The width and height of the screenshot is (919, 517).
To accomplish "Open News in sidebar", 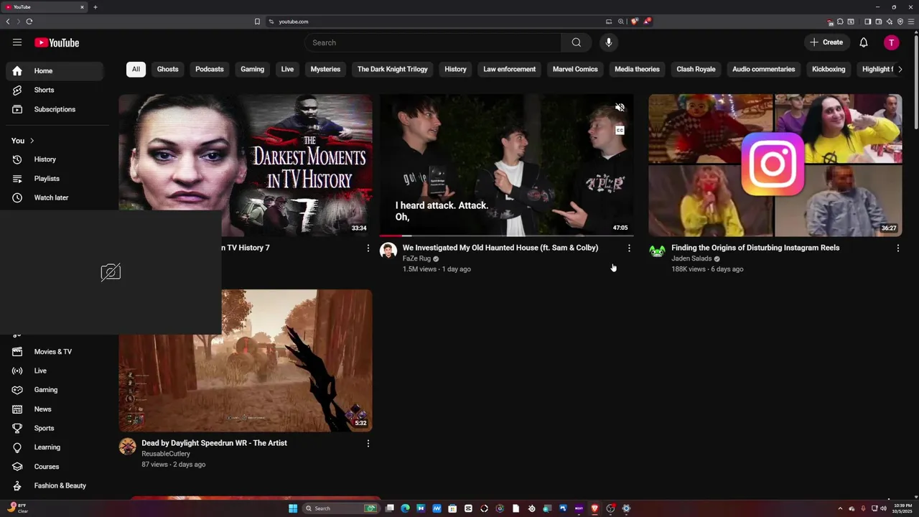I will pos(55,409).
